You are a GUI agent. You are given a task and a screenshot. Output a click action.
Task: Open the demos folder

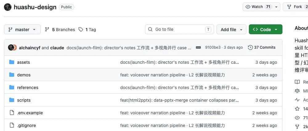[x=24, y=75]
